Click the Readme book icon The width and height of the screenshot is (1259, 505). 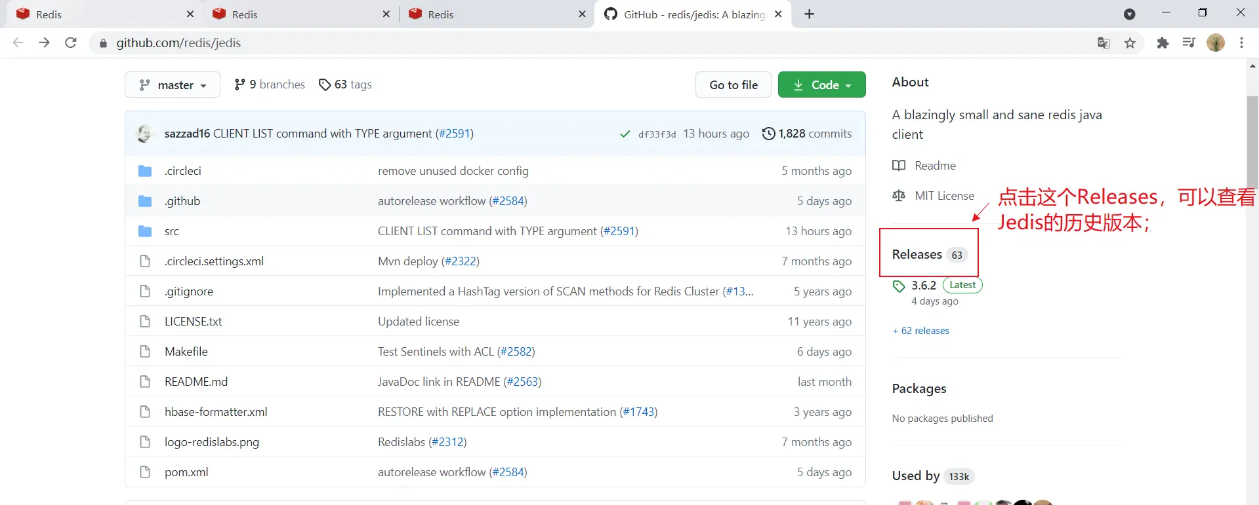[899, 166]
